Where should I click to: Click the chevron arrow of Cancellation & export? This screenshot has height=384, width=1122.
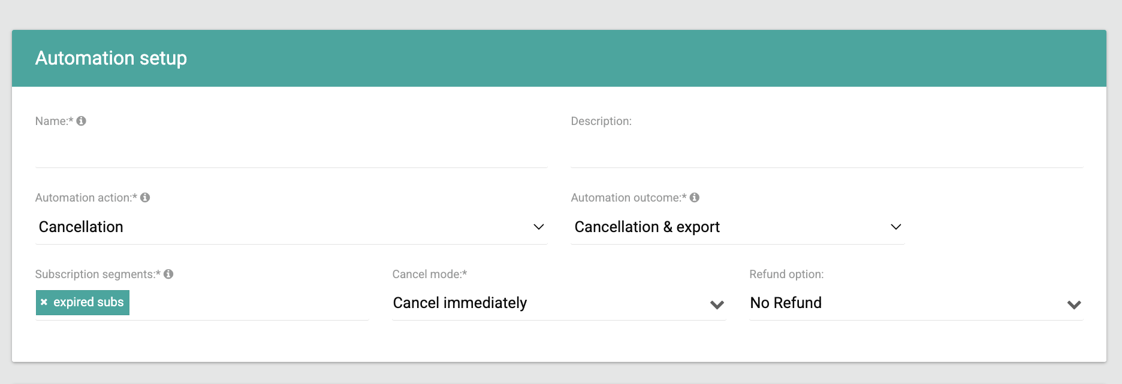tap(896, 227)
